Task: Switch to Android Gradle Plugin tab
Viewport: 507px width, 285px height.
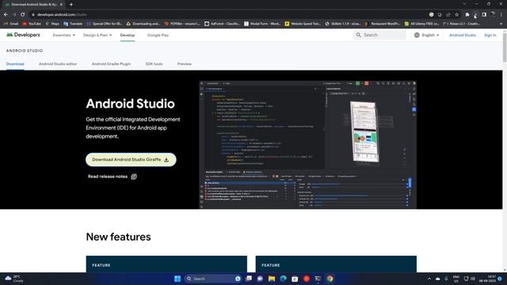Action: [x=111, y=63]
